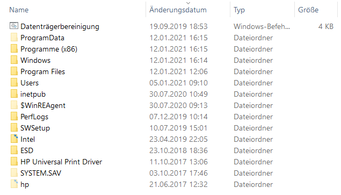
Task: Click the ProgramData folder icon
Action: (14, 38)
